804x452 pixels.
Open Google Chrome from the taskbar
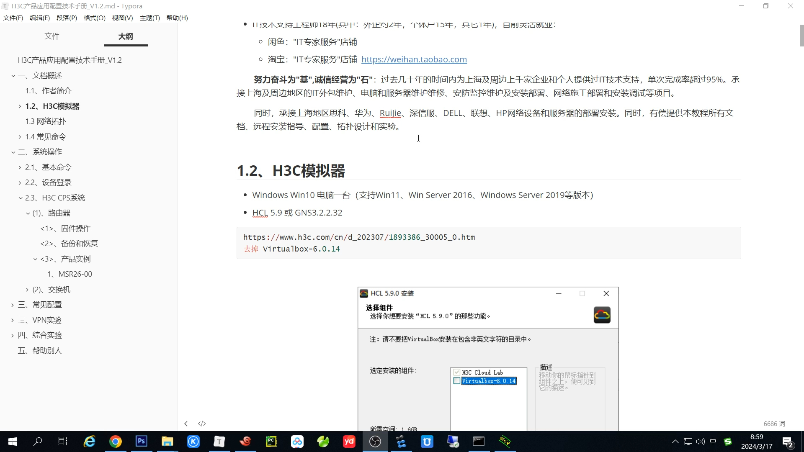(x=115, y=442)
